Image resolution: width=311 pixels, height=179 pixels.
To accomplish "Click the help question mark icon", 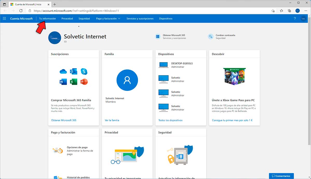I will [295, 19].
